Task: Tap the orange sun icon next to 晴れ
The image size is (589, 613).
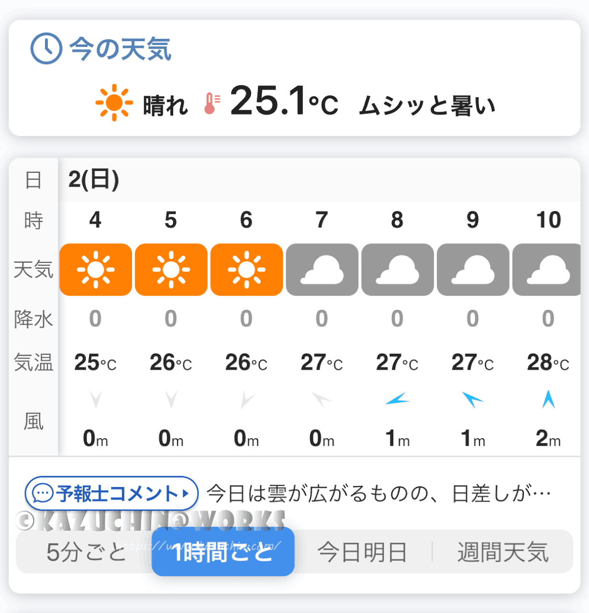Action: coord(113,102)
